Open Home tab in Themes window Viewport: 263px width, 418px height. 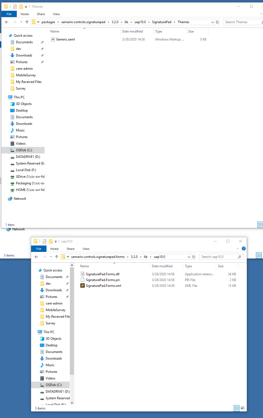pyautogui.click(x=25, y=14)
